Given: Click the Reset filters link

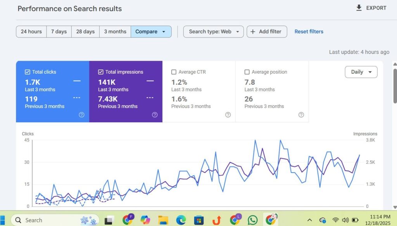Looking at the screenshot, I should [x=309, y=31].
